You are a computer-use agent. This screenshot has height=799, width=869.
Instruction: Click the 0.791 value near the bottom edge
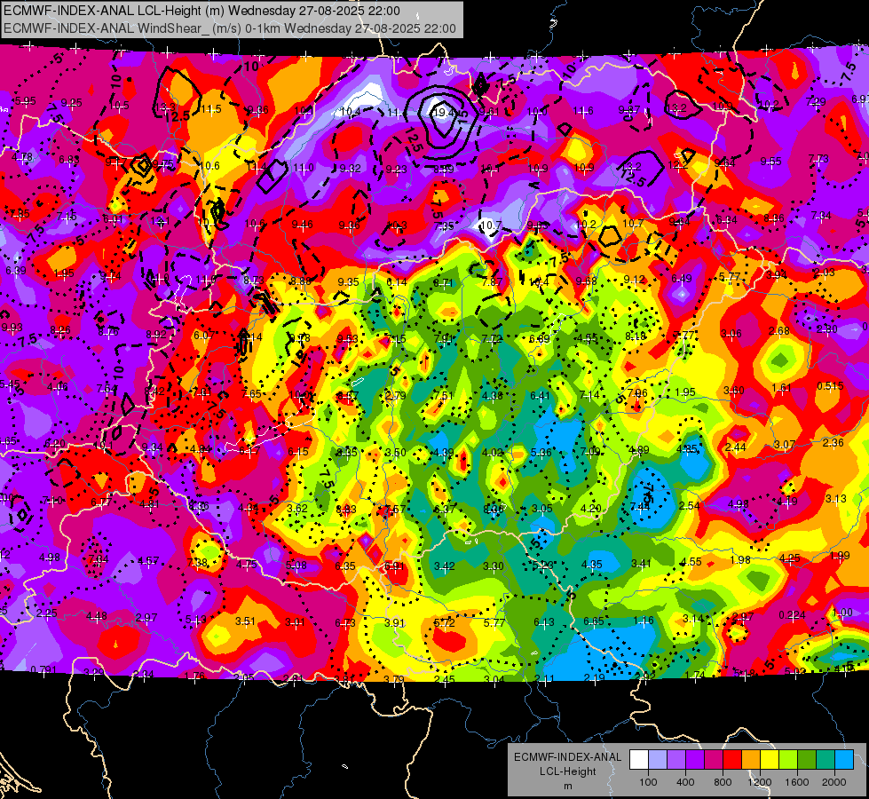43,669
